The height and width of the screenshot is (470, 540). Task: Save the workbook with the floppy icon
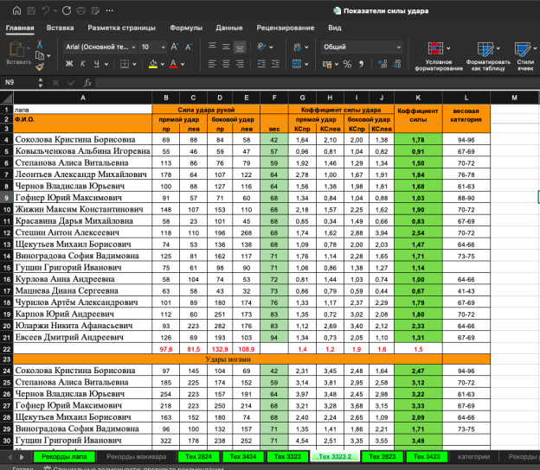tap(31, 10)
